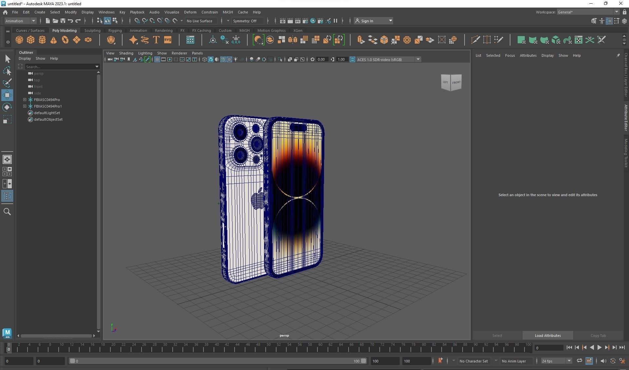This screenshot has height=370, width=629.
Task: Create a polygon disc from the shelf
Action: (x=88, y=40)
